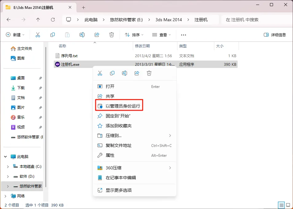Expand 软件 (D:) tree node

pos(8,176)
